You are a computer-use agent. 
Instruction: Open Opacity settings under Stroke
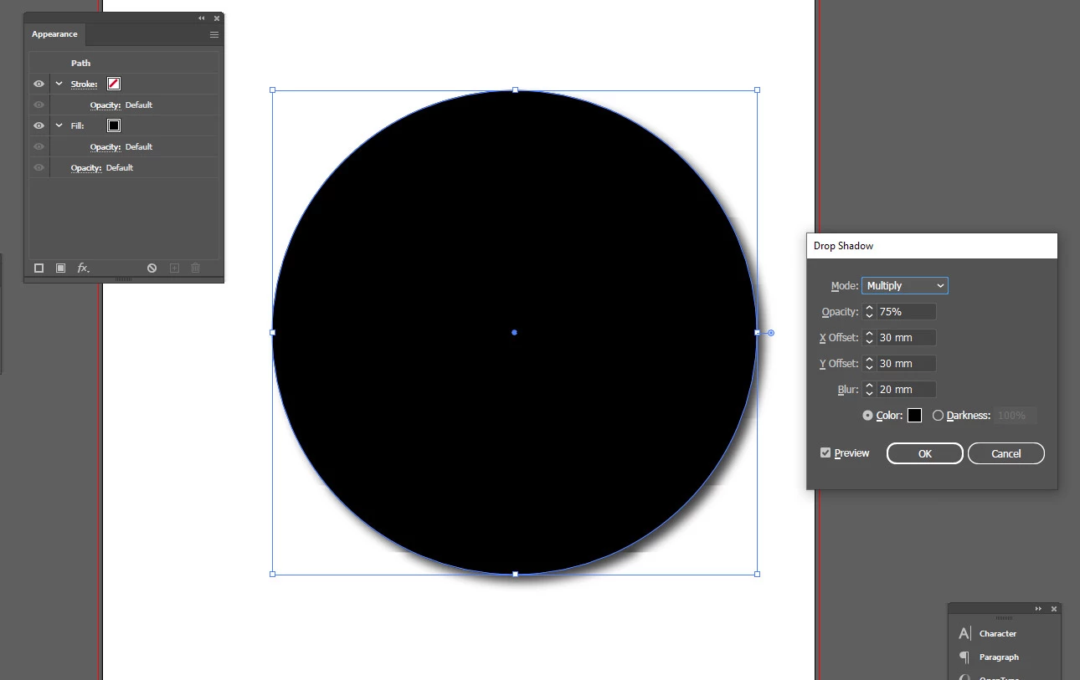click(x=105, y=105)
